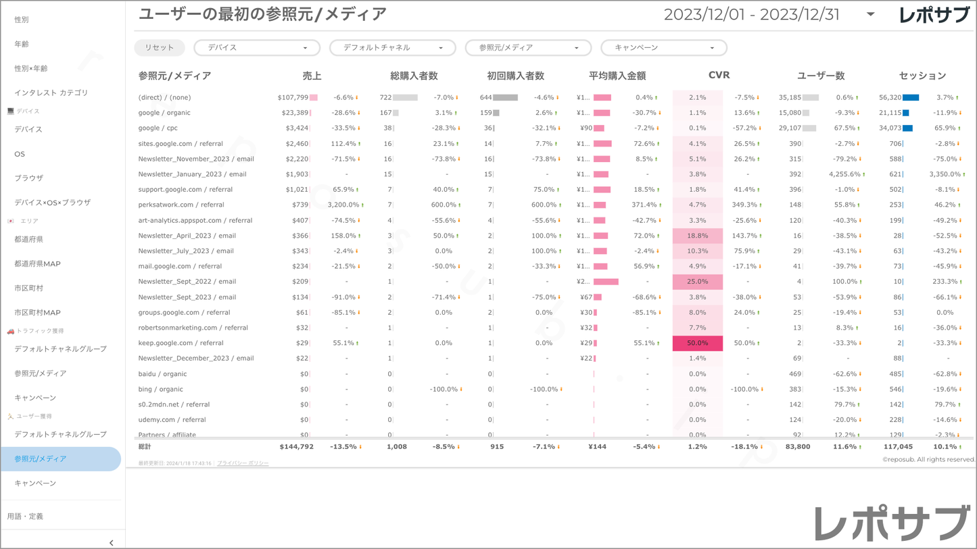
Task: Open the プライバシーポリシー link
Action: tap(243, 463)
